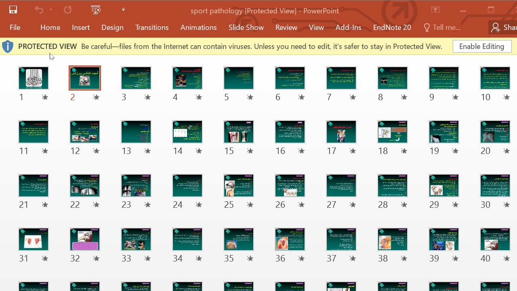Click the Share button
The image size is (517, 291).
[504, 27]
